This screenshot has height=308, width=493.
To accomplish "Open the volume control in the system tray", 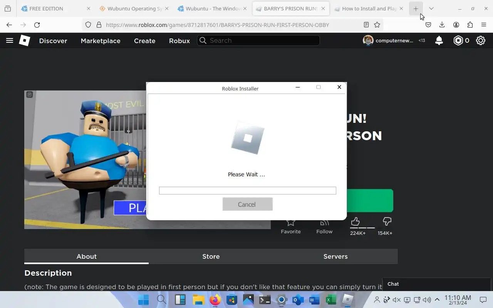I will (x=427, y=300).
